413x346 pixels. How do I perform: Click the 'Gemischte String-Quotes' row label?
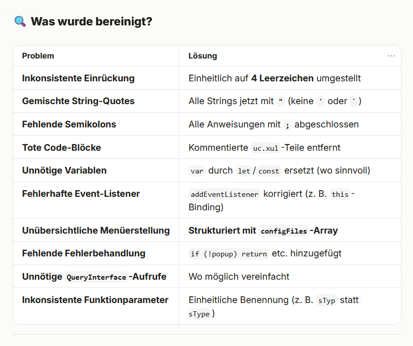point(78,101)
